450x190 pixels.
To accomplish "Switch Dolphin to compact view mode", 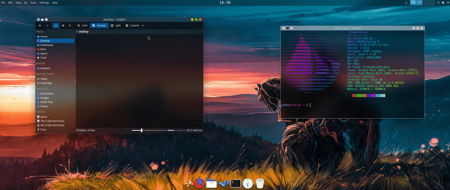I will [63, 25].
